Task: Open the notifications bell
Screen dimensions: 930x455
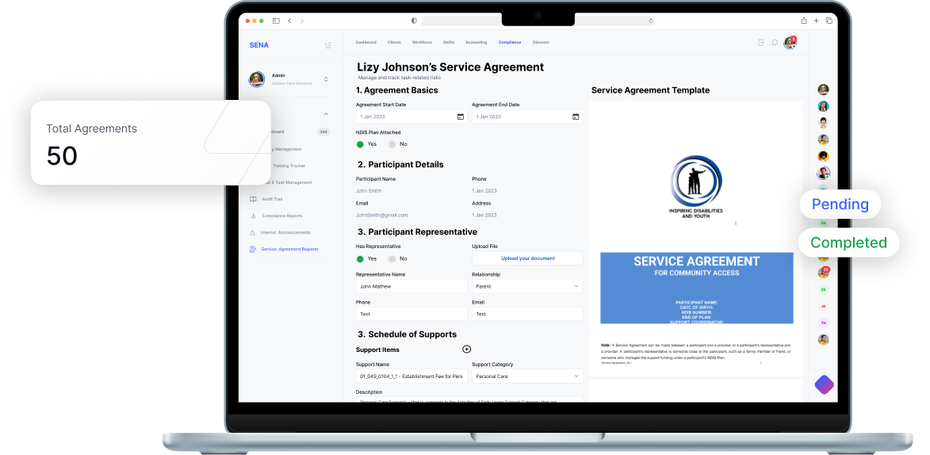Action: (x=775, y=43)
